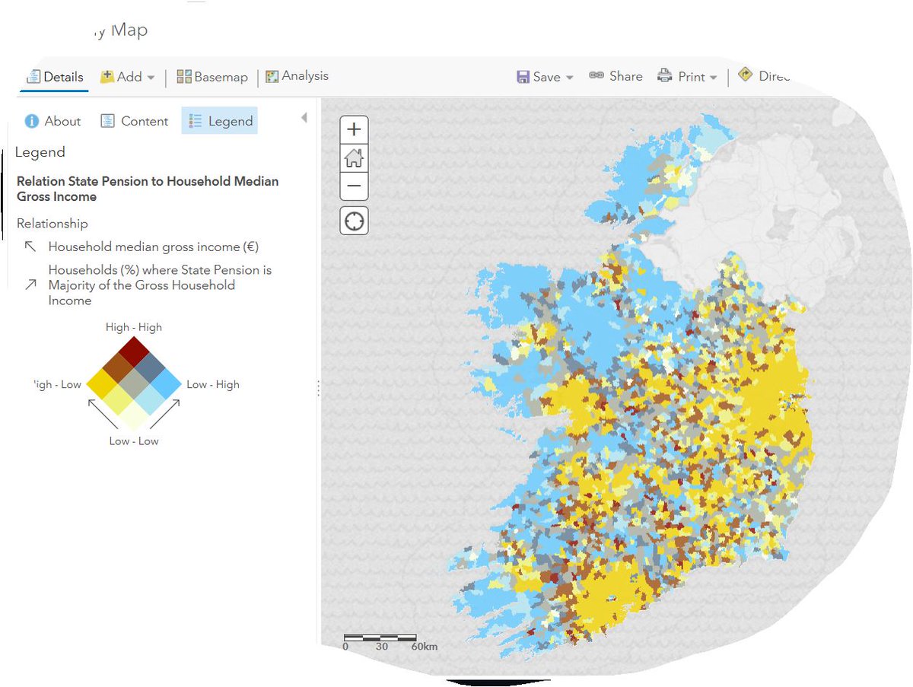Switch to the Content panel

134,121
